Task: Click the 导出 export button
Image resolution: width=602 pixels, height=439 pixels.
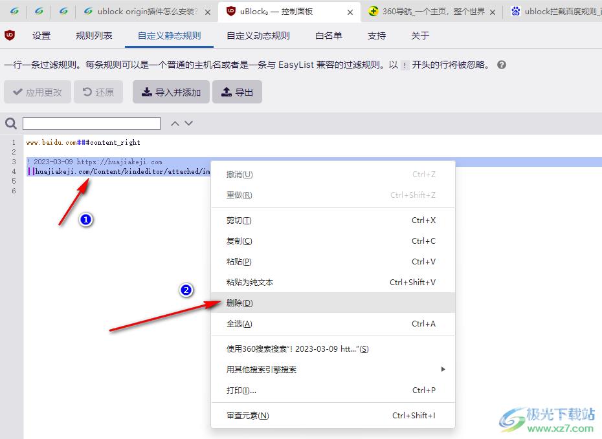Action: point(238,92)
